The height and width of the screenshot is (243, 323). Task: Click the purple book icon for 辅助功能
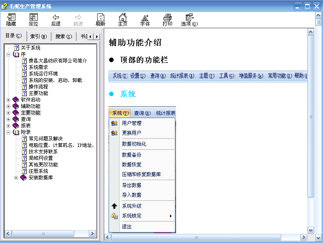click(16, 106)
